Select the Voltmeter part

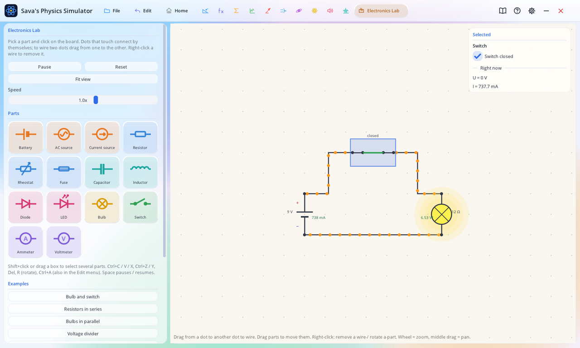coord(64,242)
